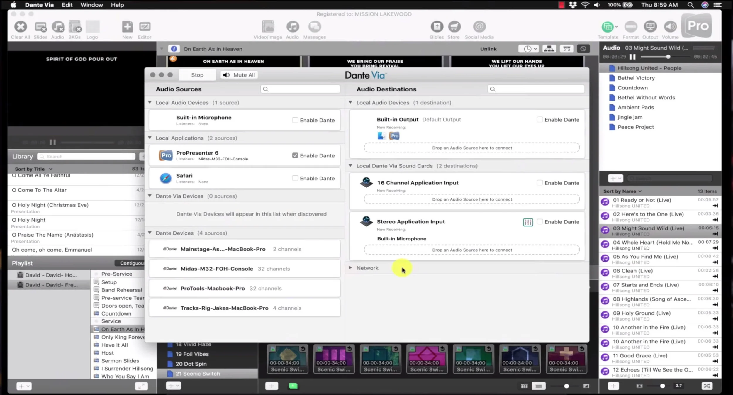The height and width of the screenshot is (395, 733).
Task: Click the Library search field
Action: 86,156
